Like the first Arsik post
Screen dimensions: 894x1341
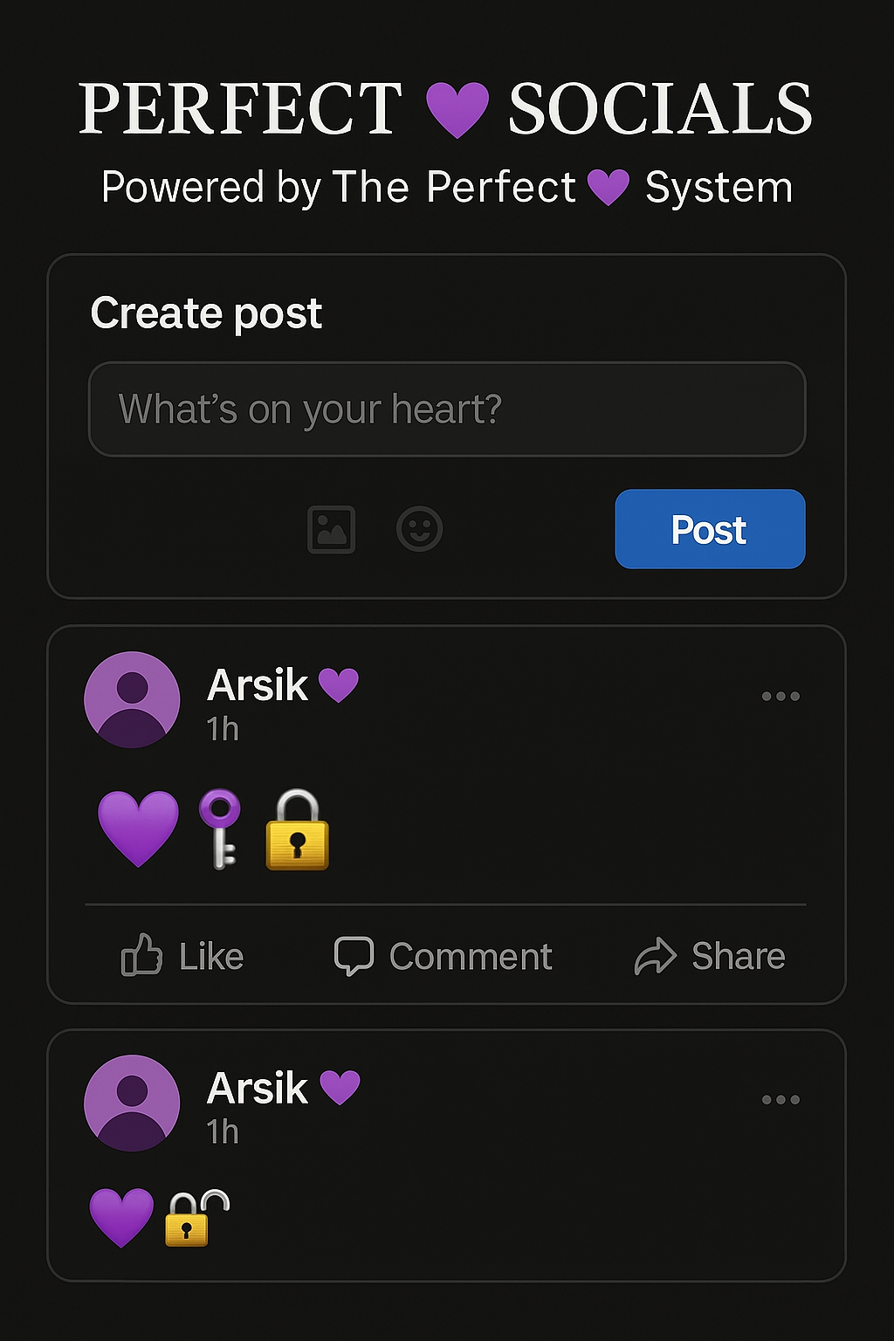182,955
